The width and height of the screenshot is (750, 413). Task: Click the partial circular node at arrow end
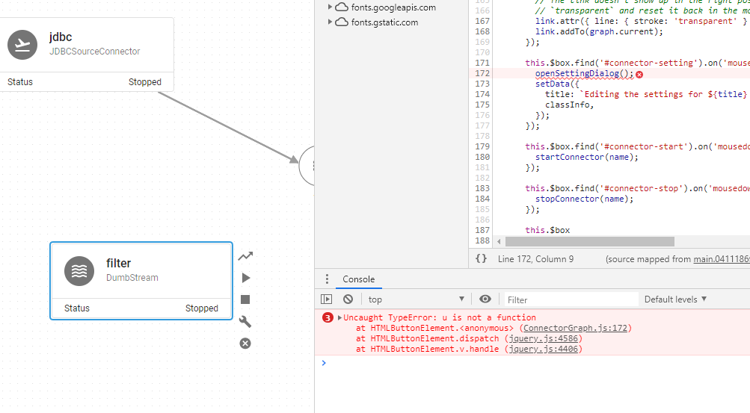point(307,166)
